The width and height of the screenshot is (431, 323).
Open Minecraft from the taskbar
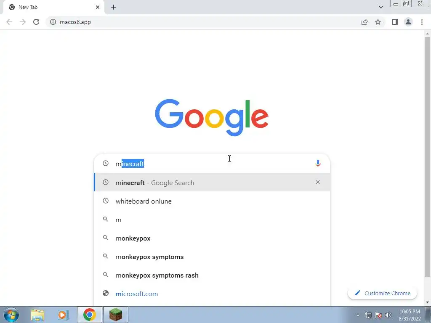116,315
